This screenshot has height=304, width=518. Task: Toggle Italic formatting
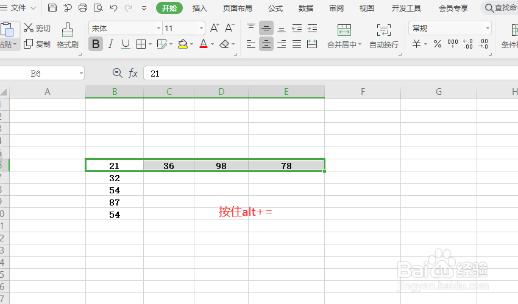(x=111, y=44)
